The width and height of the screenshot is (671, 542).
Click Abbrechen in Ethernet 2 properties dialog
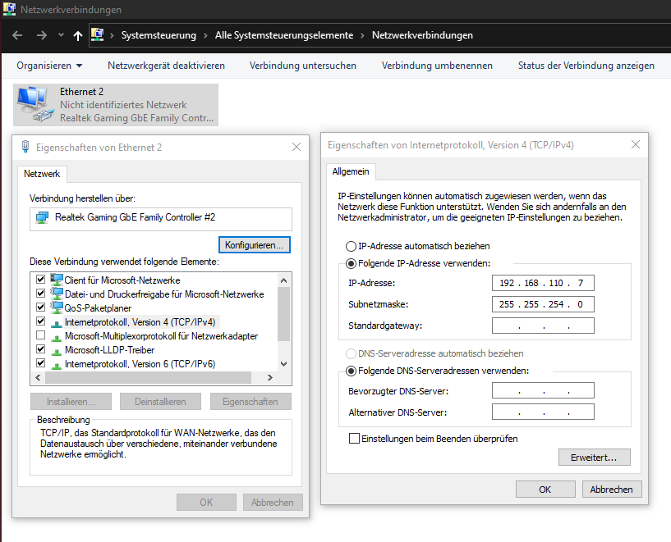click(x=273, y=503)
